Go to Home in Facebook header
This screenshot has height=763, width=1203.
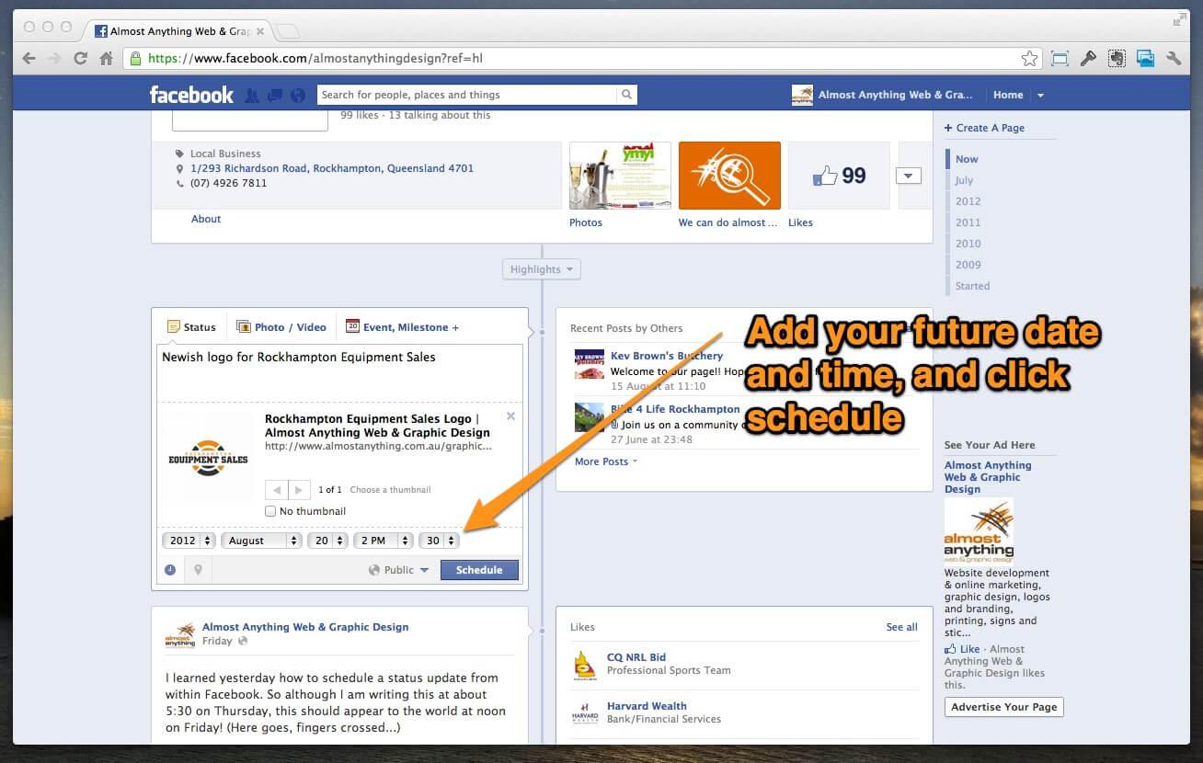1008,95
